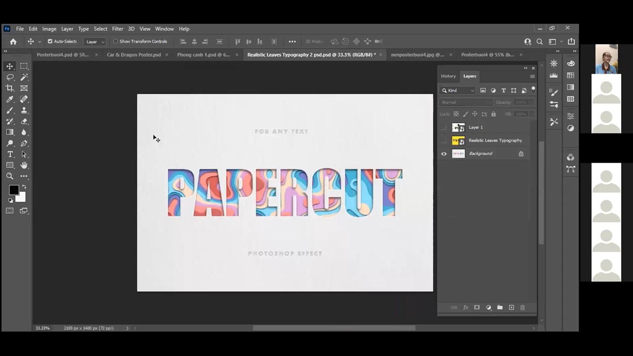This screenshot has height=356, width=633.
Task: Enable Show Transform Controls checkbox
Action: point(116,42)
